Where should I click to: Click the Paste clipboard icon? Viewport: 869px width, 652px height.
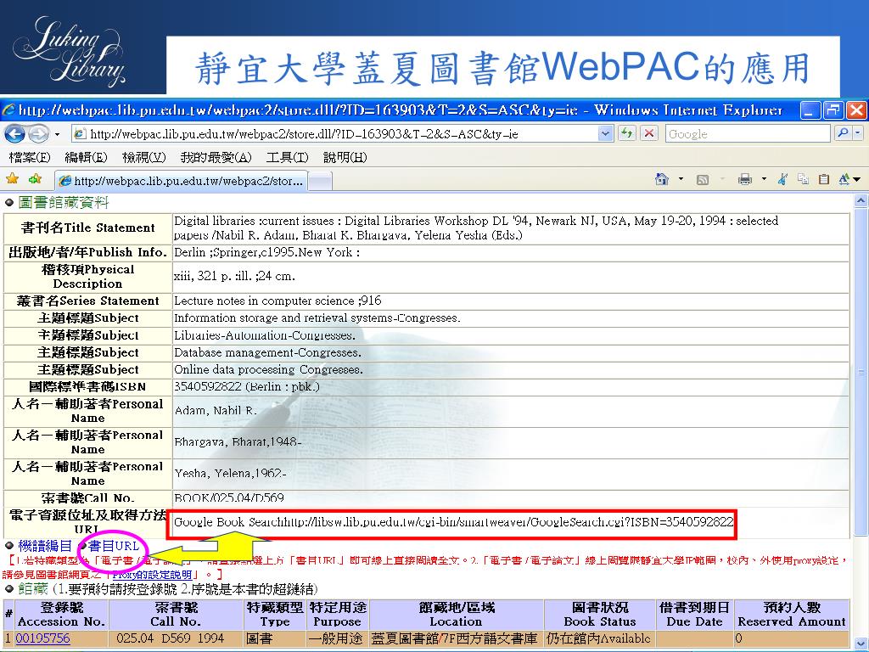pyautogui.click(x=824, y=179)
